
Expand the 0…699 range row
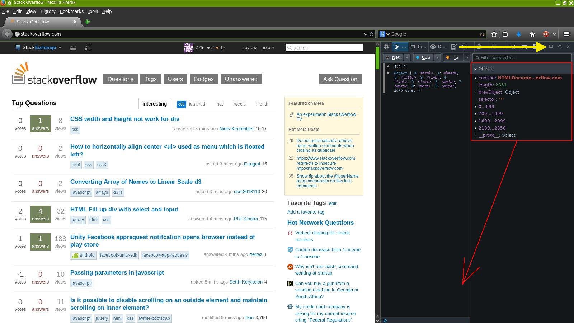(475, 107)
